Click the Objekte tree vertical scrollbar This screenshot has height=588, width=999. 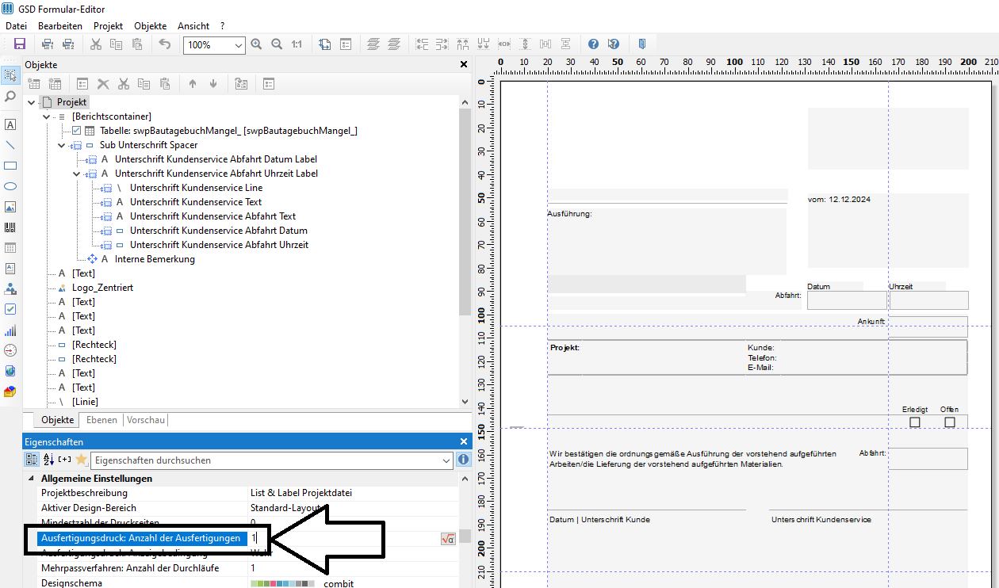[465, 212]
